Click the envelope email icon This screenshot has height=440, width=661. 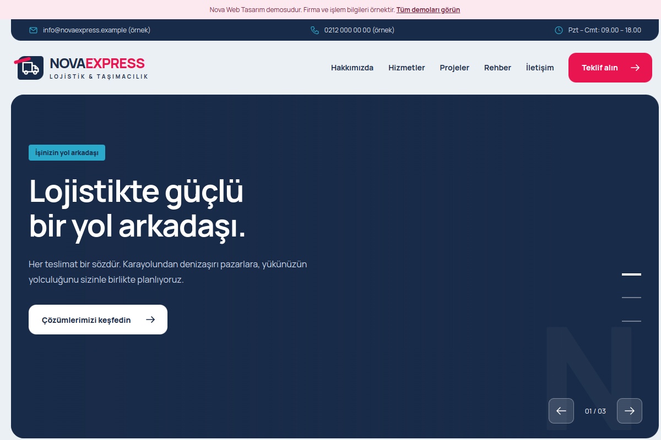(33, 30)
